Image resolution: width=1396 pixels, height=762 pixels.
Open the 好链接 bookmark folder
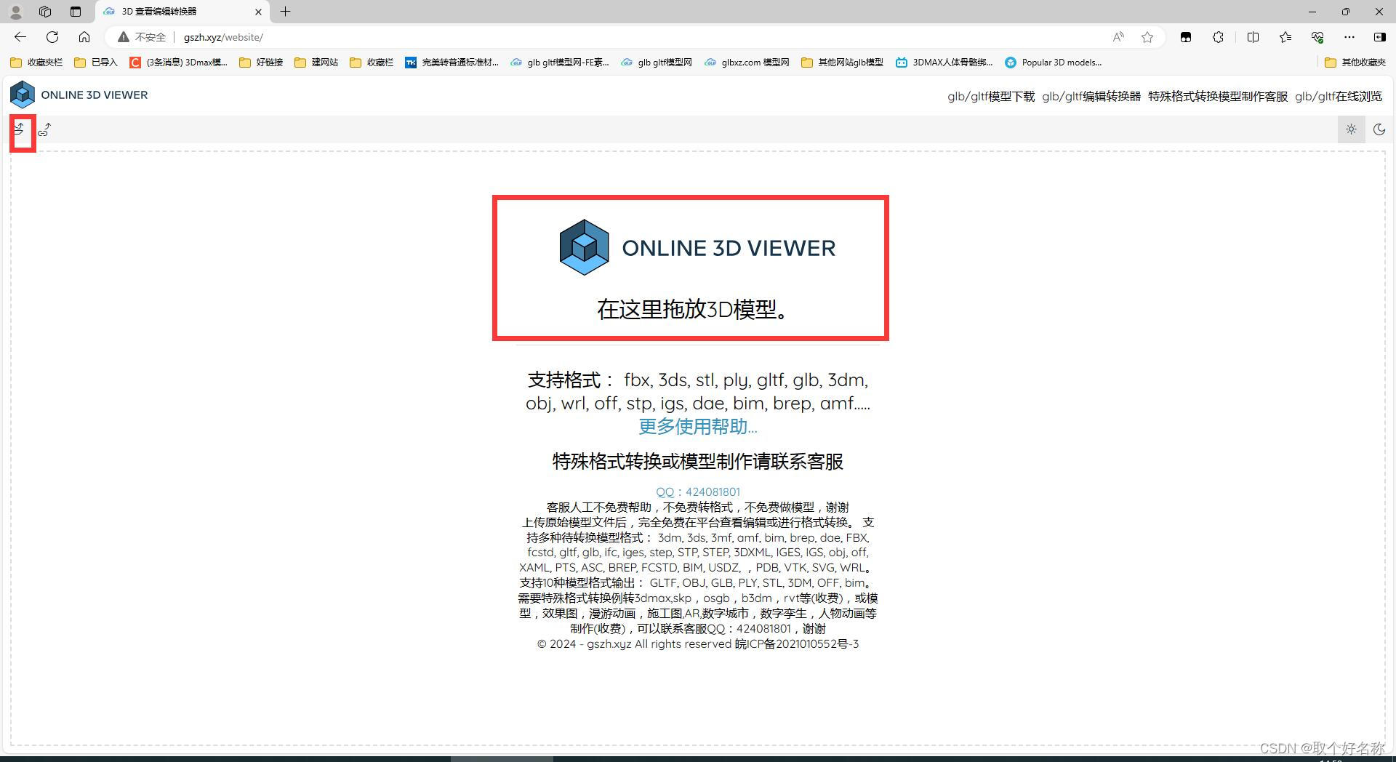coord(261,63)
